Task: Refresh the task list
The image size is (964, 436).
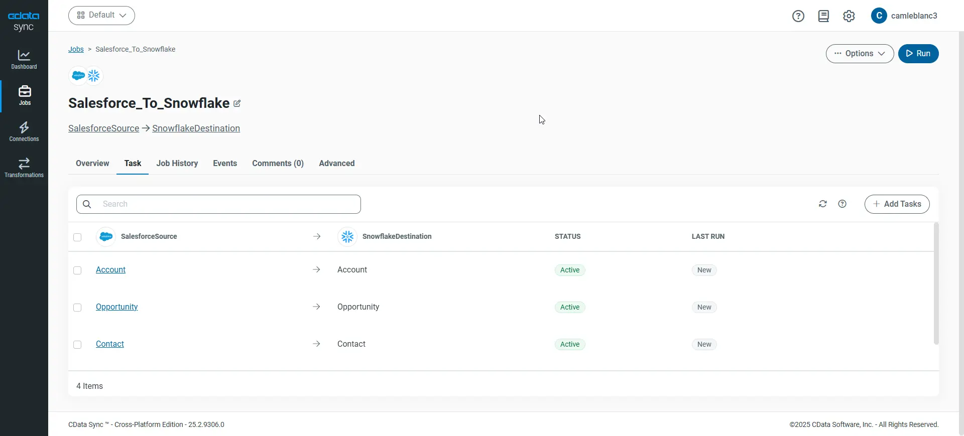Action: tap(822, 204)
